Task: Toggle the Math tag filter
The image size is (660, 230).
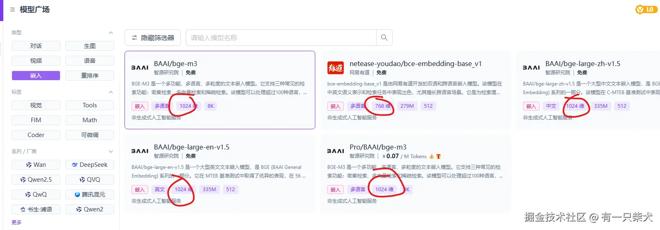Action: (x=90, y=120)
